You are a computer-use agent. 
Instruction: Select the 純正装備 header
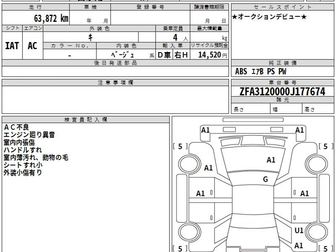[283, 63]
